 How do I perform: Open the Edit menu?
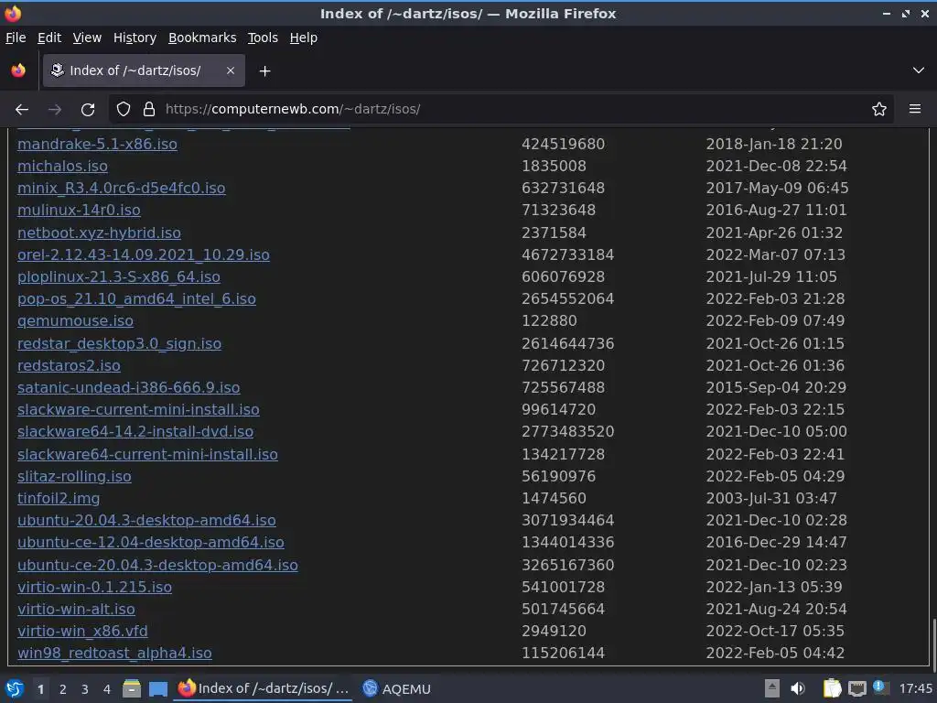pyautogui.click(x=49, y=38)
